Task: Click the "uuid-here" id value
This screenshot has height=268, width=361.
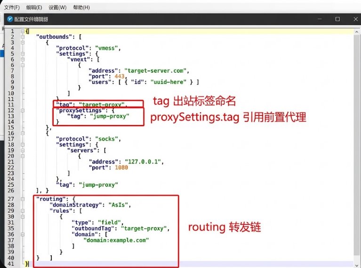Action: point(168,82)
